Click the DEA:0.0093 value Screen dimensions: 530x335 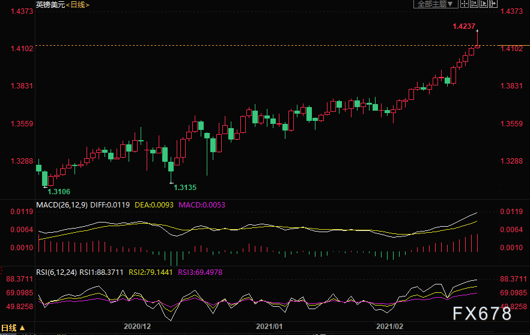[x=154, y=204]
